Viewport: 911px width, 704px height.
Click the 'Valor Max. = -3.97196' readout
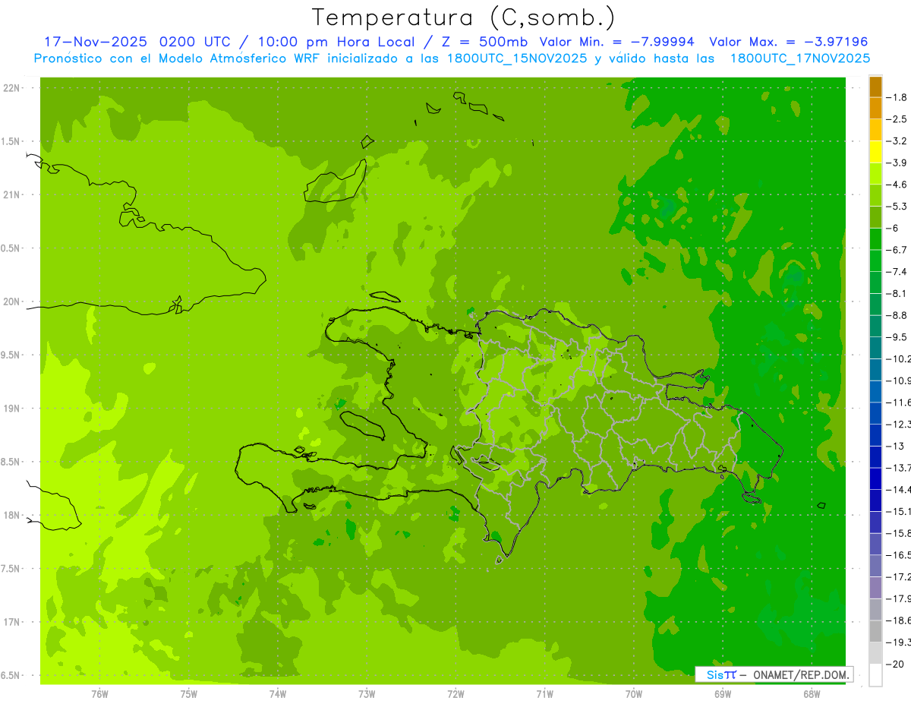(x=788, y=42)
